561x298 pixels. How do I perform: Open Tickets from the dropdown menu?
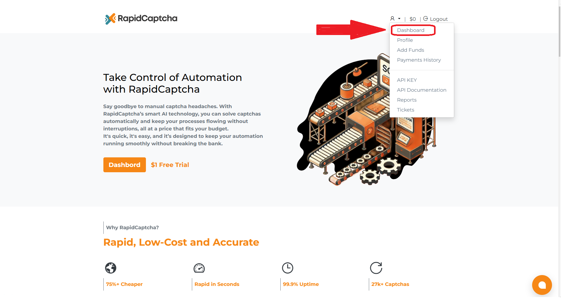(405, 110)
